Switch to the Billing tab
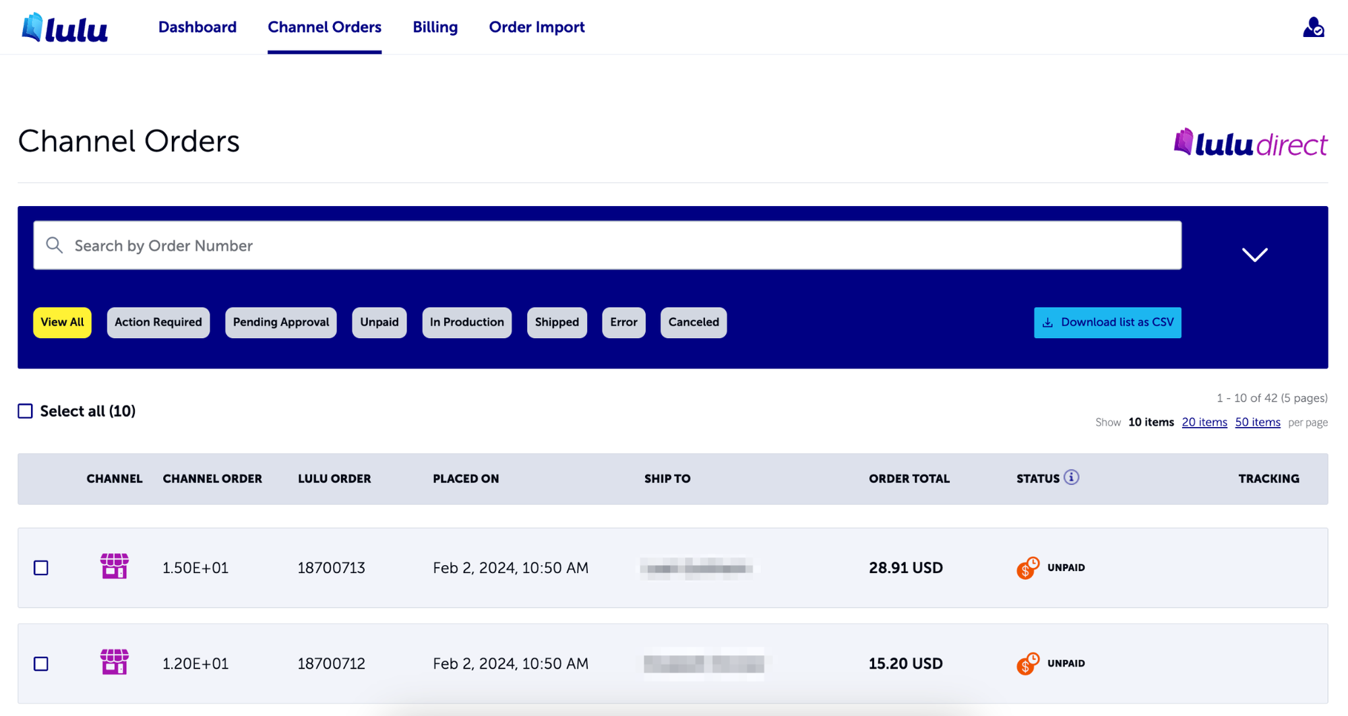The height and width of the screenshot is (716, 1348). tap(435, 27)
